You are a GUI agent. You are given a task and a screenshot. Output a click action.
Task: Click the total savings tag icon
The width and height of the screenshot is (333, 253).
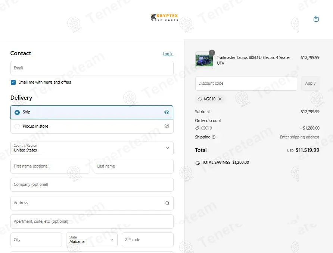[x=198, y=163]
